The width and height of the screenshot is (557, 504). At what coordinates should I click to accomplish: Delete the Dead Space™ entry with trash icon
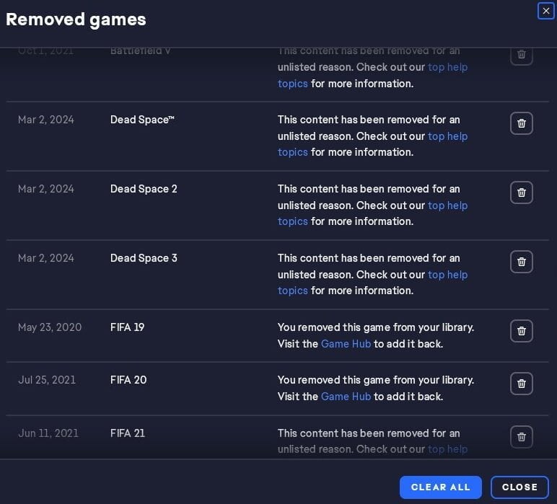coord(521,123)
